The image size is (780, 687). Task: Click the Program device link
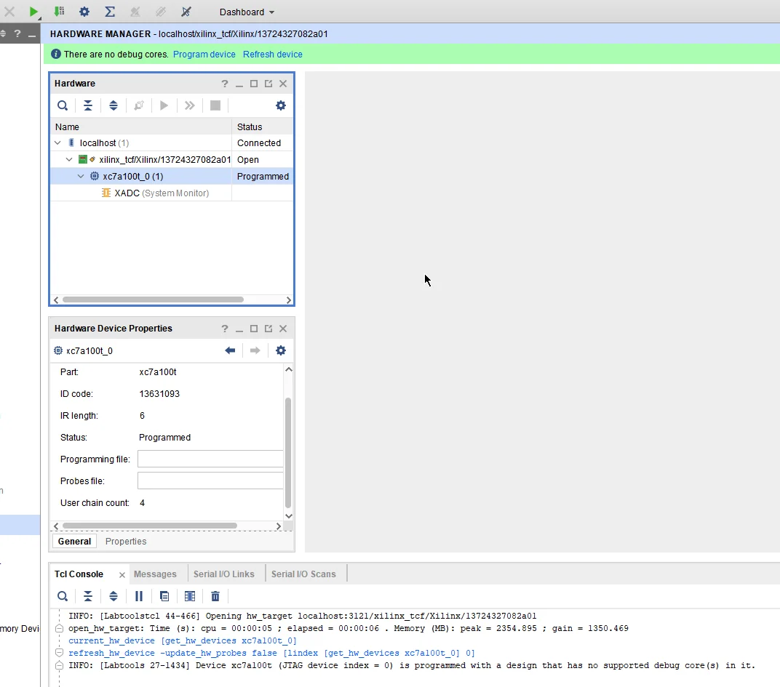tap(204, 55)
